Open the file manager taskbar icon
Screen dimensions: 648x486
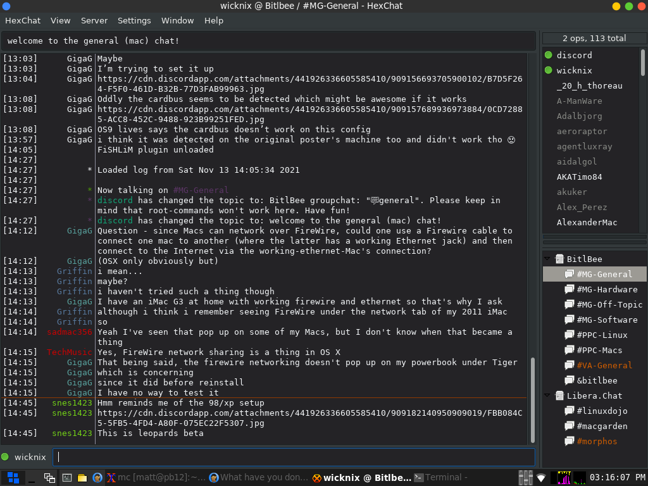click(82, 478)
